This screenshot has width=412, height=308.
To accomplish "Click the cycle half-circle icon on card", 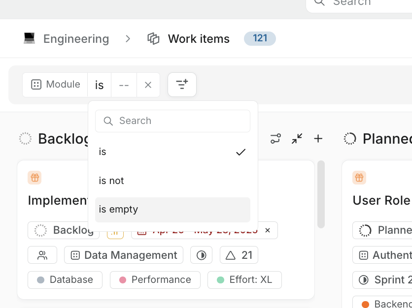I will click(201, 255).
